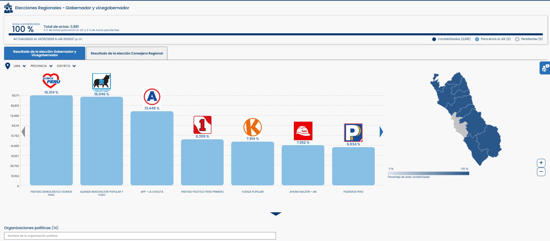This screenshot has width=550, height=241.
Task: Show next parties with right arrow
Action: click(381, 132)
